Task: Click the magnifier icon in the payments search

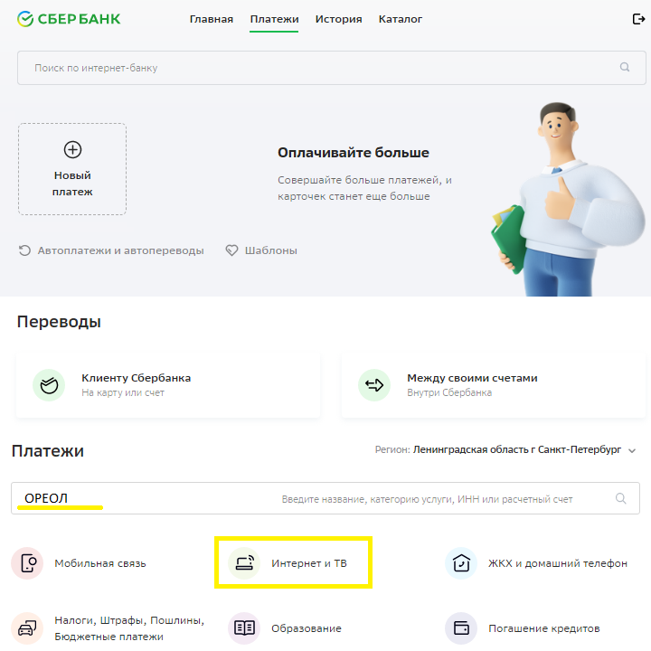Action: (620, 498)
